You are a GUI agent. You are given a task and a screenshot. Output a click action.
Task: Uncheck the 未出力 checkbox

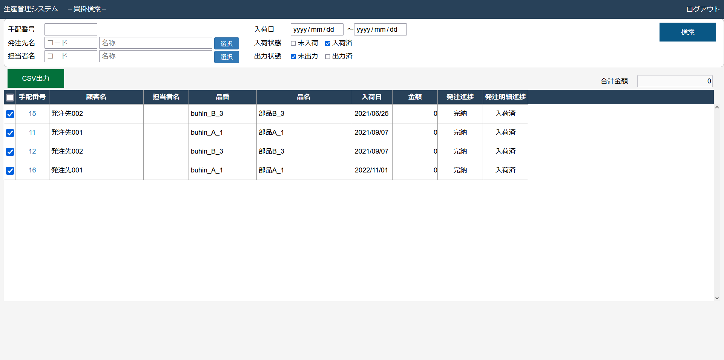[293, 57]
